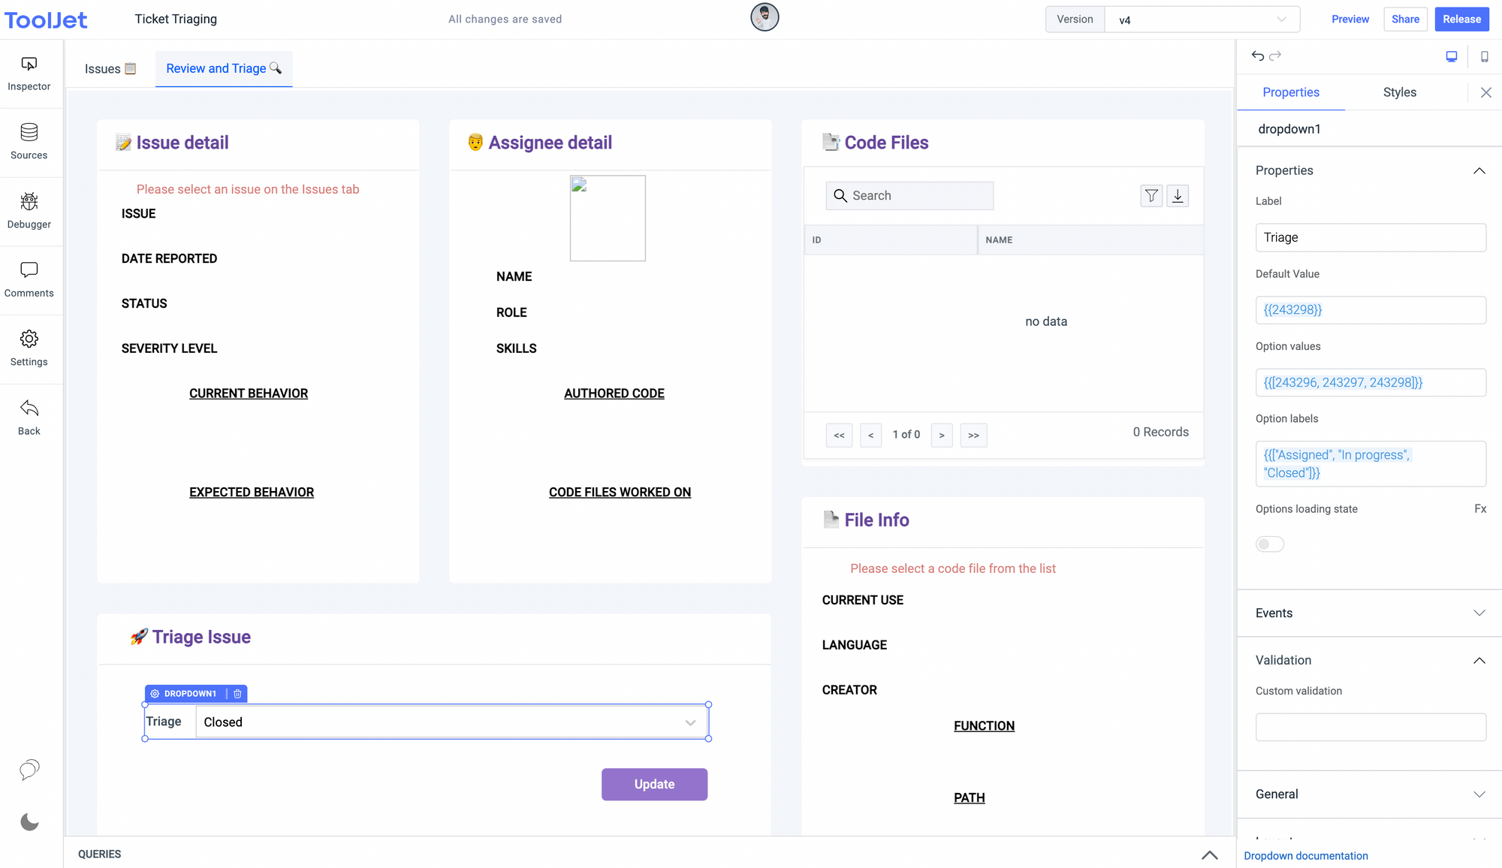Delete dropdown1 via trash icon
This screenshot has width=1502, height=868.
click(237, 694)
